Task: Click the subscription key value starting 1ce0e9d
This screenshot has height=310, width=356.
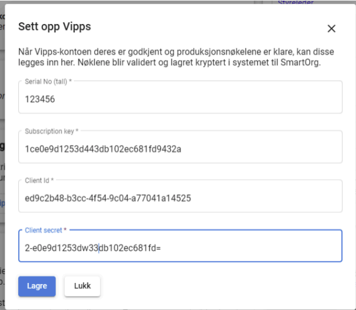Action: (x=103, y=149)
